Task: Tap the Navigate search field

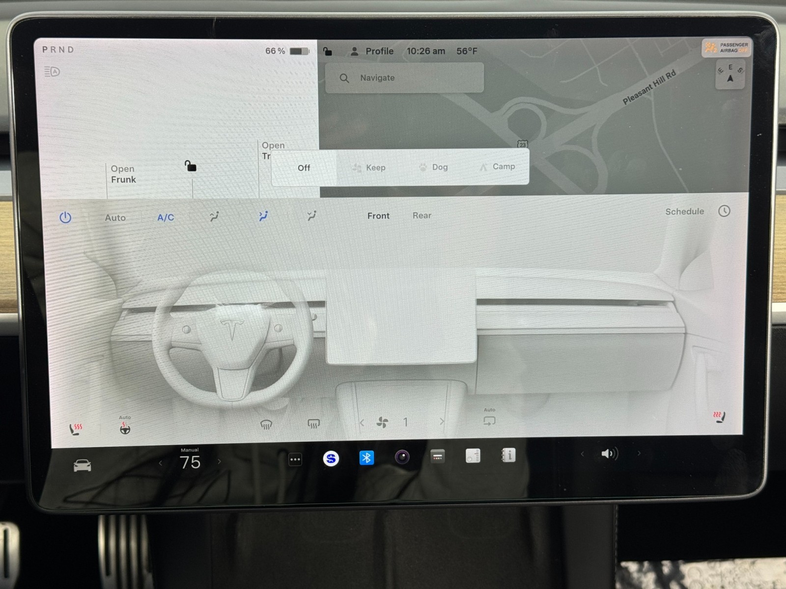Action: [x=404, y=78]
